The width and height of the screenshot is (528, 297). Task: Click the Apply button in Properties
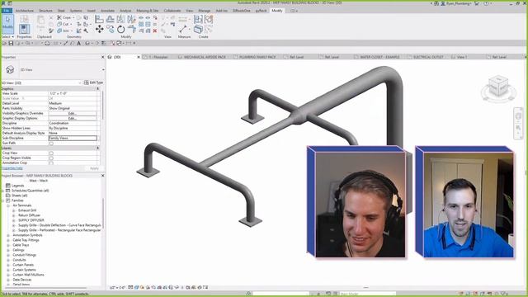tap(94, 168)
